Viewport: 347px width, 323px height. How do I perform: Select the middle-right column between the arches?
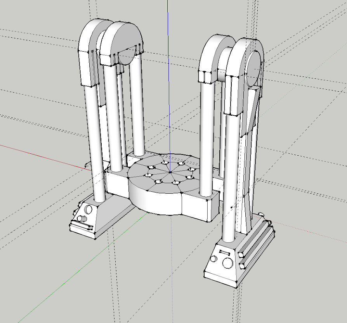pyautogui.click(x=206, y=136)
